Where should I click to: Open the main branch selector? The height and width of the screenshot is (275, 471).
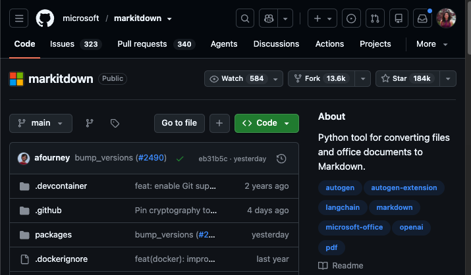click(x=41, y=123)
